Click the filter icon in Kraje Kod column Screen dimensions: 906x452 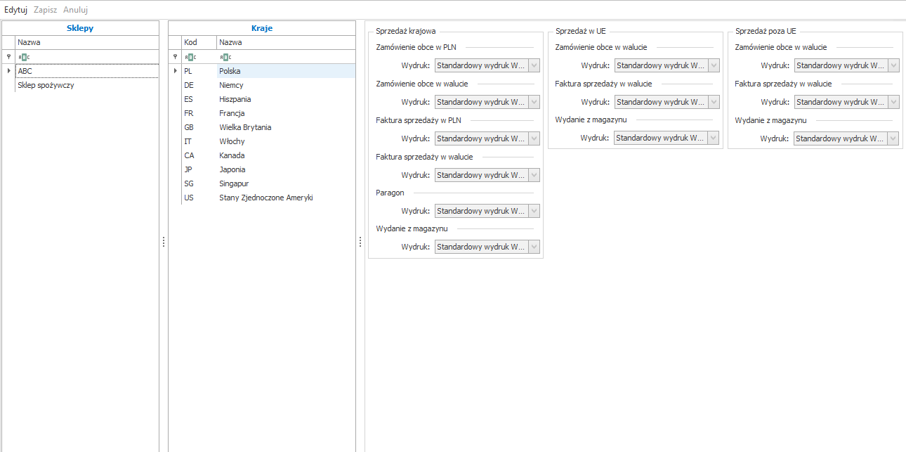(190, 57)
